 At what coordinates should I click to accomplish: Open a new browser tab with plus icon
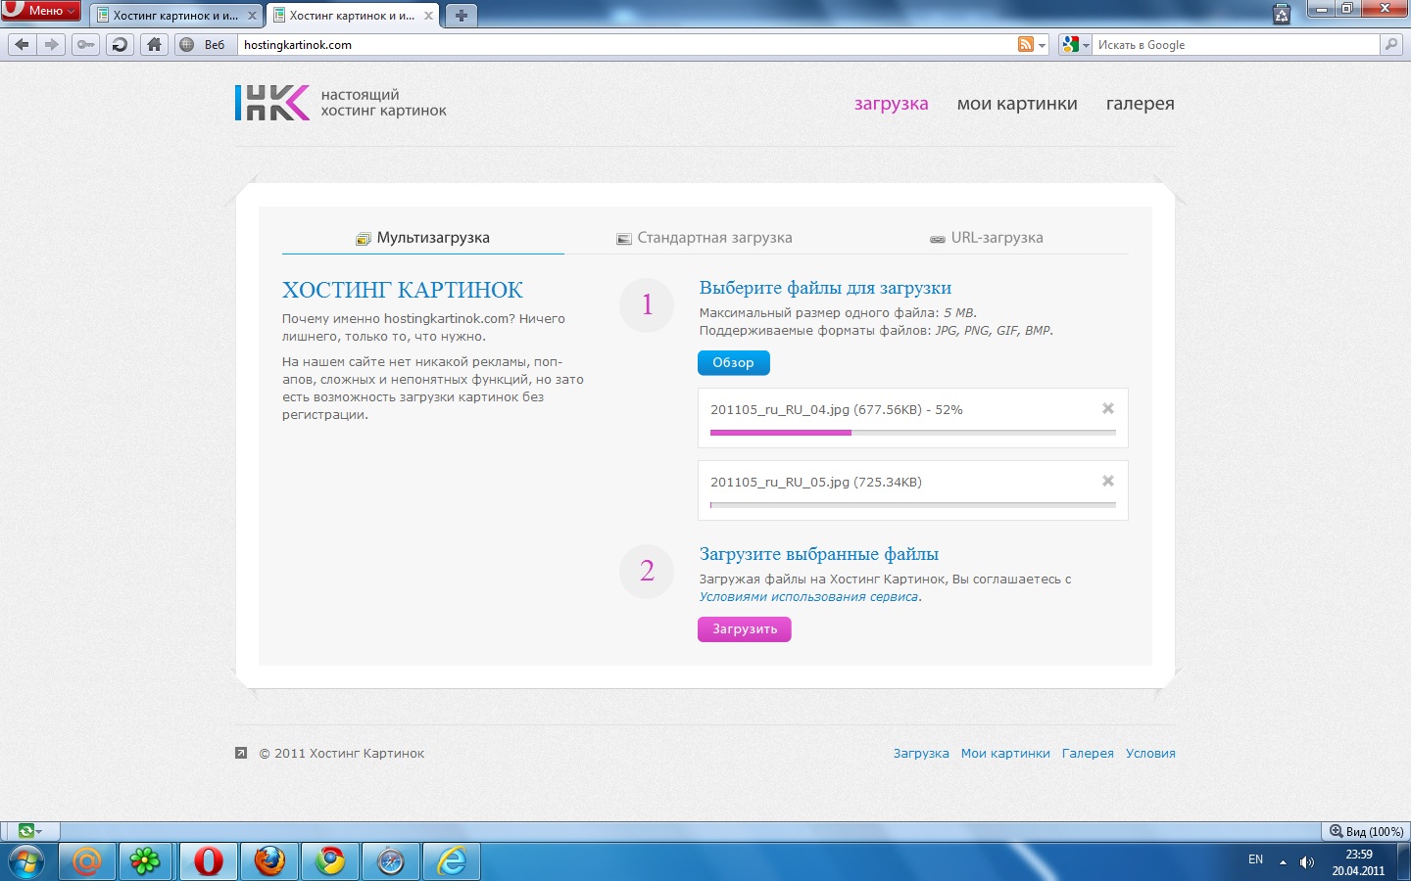coord(461,16)
